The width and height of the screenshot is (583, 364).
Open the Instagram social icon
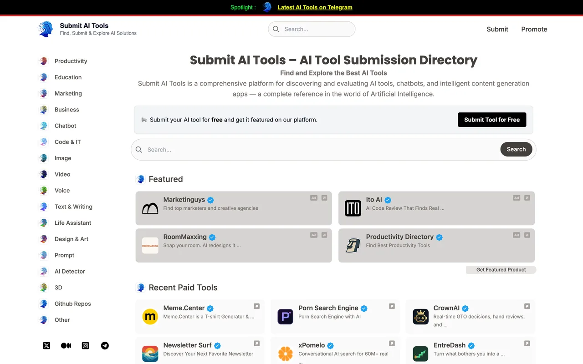pyautogui.click(x=86, y=346)
